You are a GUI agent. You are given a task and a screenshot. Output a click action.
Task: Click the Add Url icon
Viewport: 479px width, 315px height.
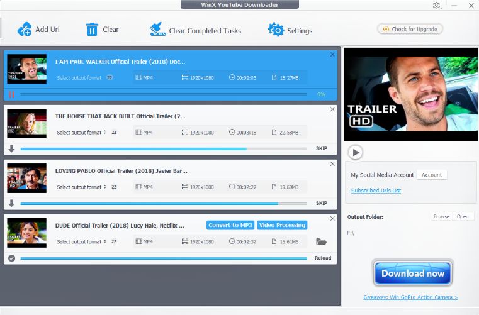[x=25, y=29]
